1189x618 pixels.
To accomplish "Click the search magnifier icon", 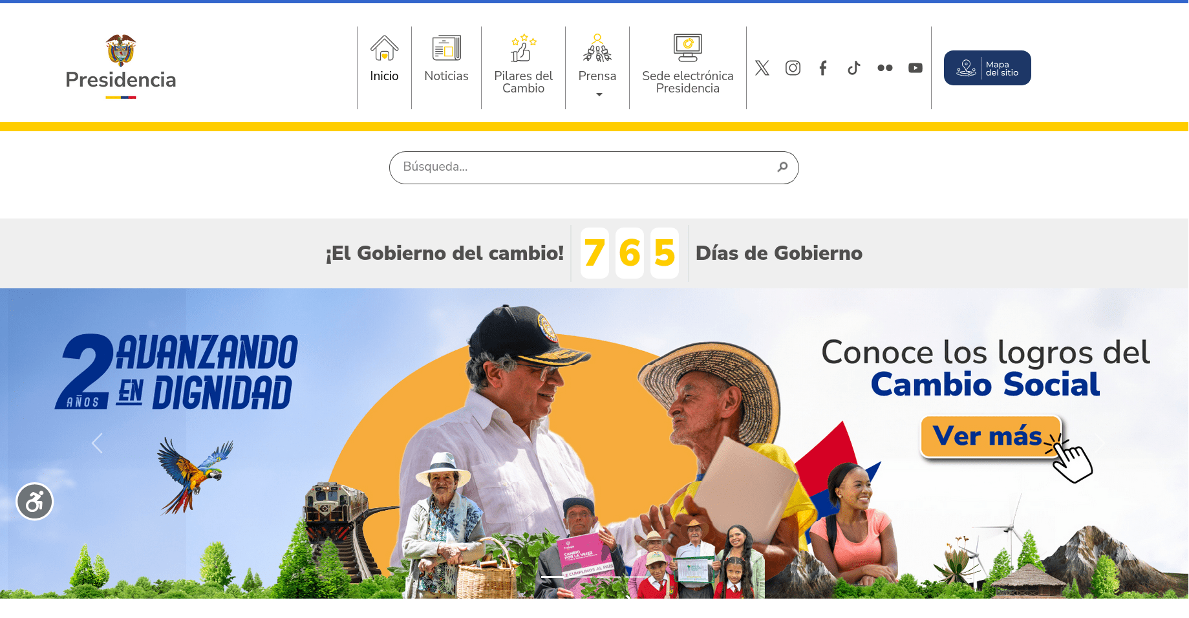I will pos(782,167).
